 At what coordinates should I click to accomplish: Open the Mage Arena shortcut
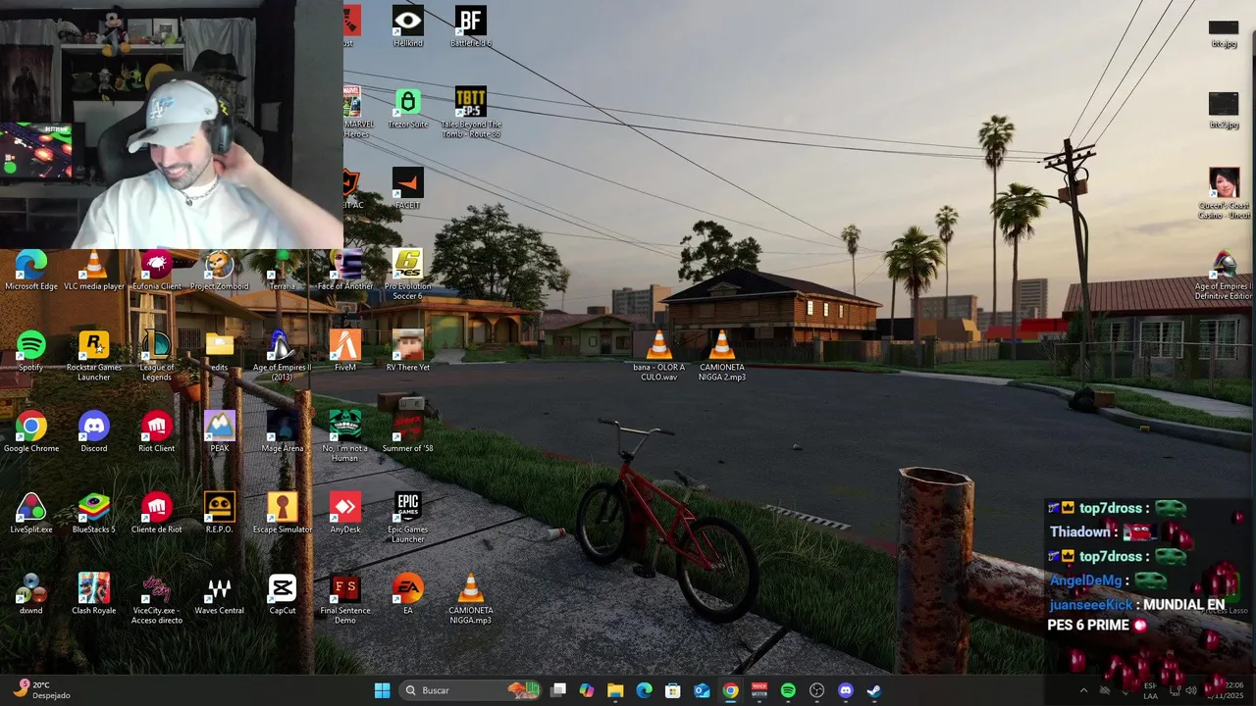[283, 431]
